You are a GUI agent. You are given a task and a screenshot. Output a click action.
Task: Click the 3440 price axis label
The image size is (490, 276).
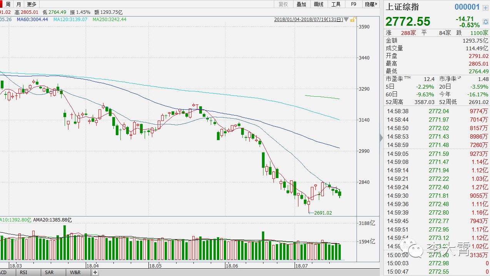pyautogui.click(x=363, y=58)
